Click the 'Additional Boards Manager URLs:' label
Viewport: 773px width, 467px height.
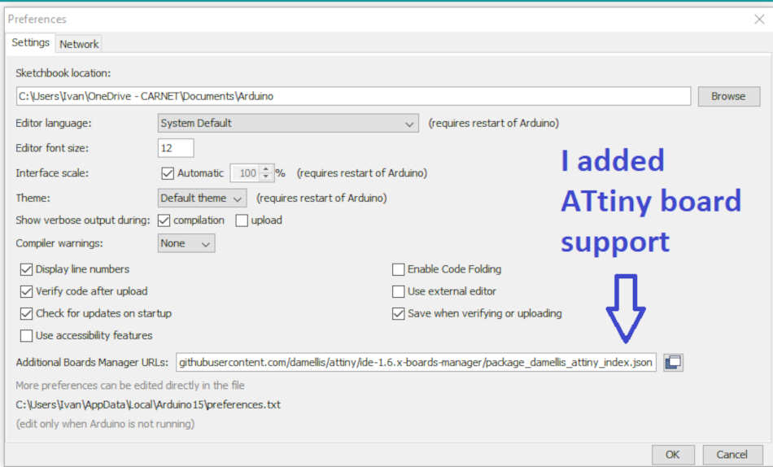pyautogui.click(x=92, y=363)
